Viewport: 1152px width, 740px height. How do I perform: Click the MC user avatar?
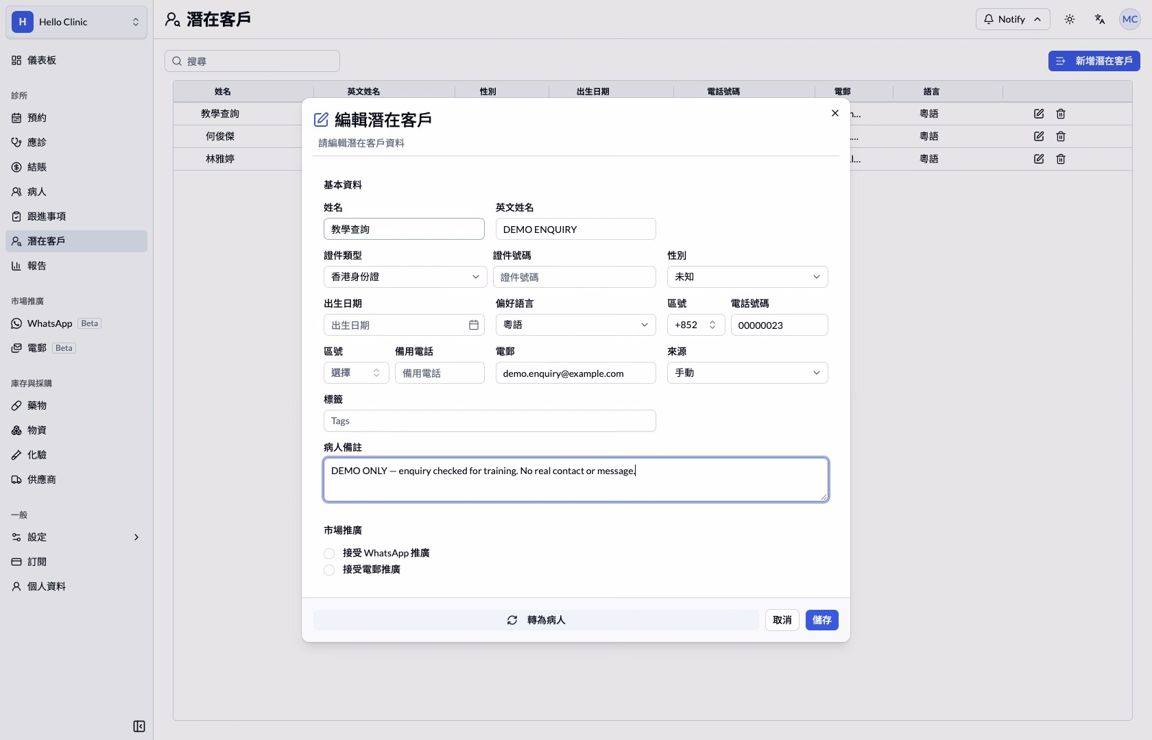1130,19
